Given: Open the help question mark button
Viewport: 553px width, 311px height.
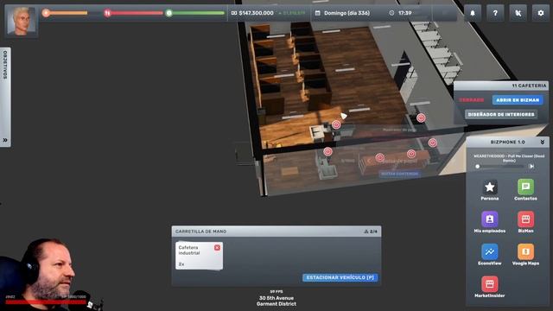Looking at the screenshot, I should coord(495,13).
